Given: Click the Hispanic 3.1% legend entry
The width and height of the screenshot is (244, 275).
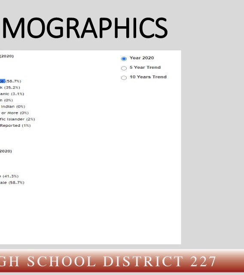Looking at the screenshot, I should (12, 94).
